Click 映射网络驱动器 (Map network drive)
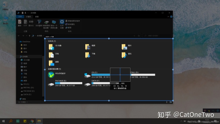The height and width of the screenshot is (124, 220). (46, 24)
